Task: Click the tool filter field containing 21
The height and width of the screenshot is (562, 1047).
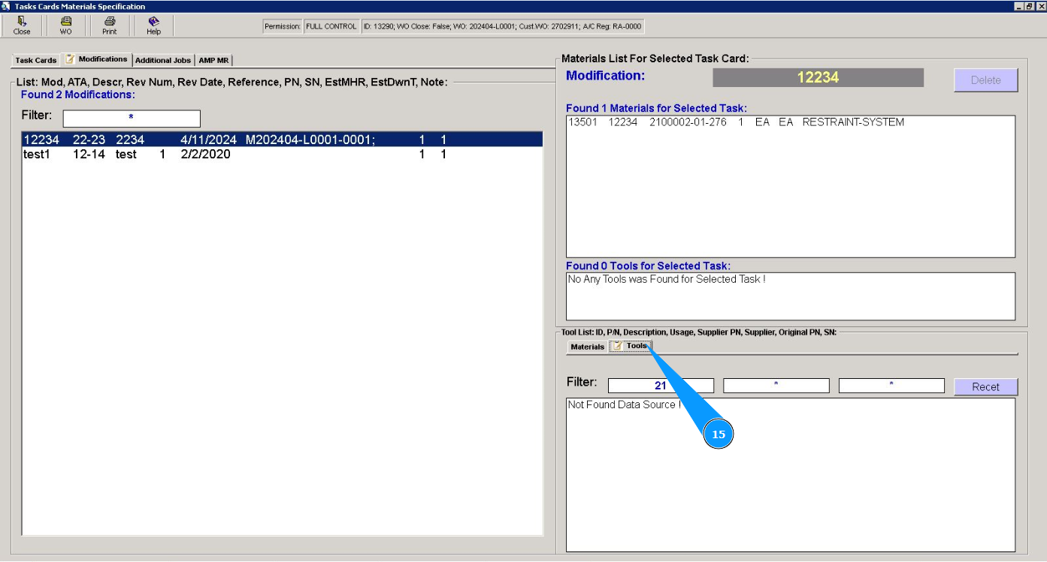Action: [661, 386]
